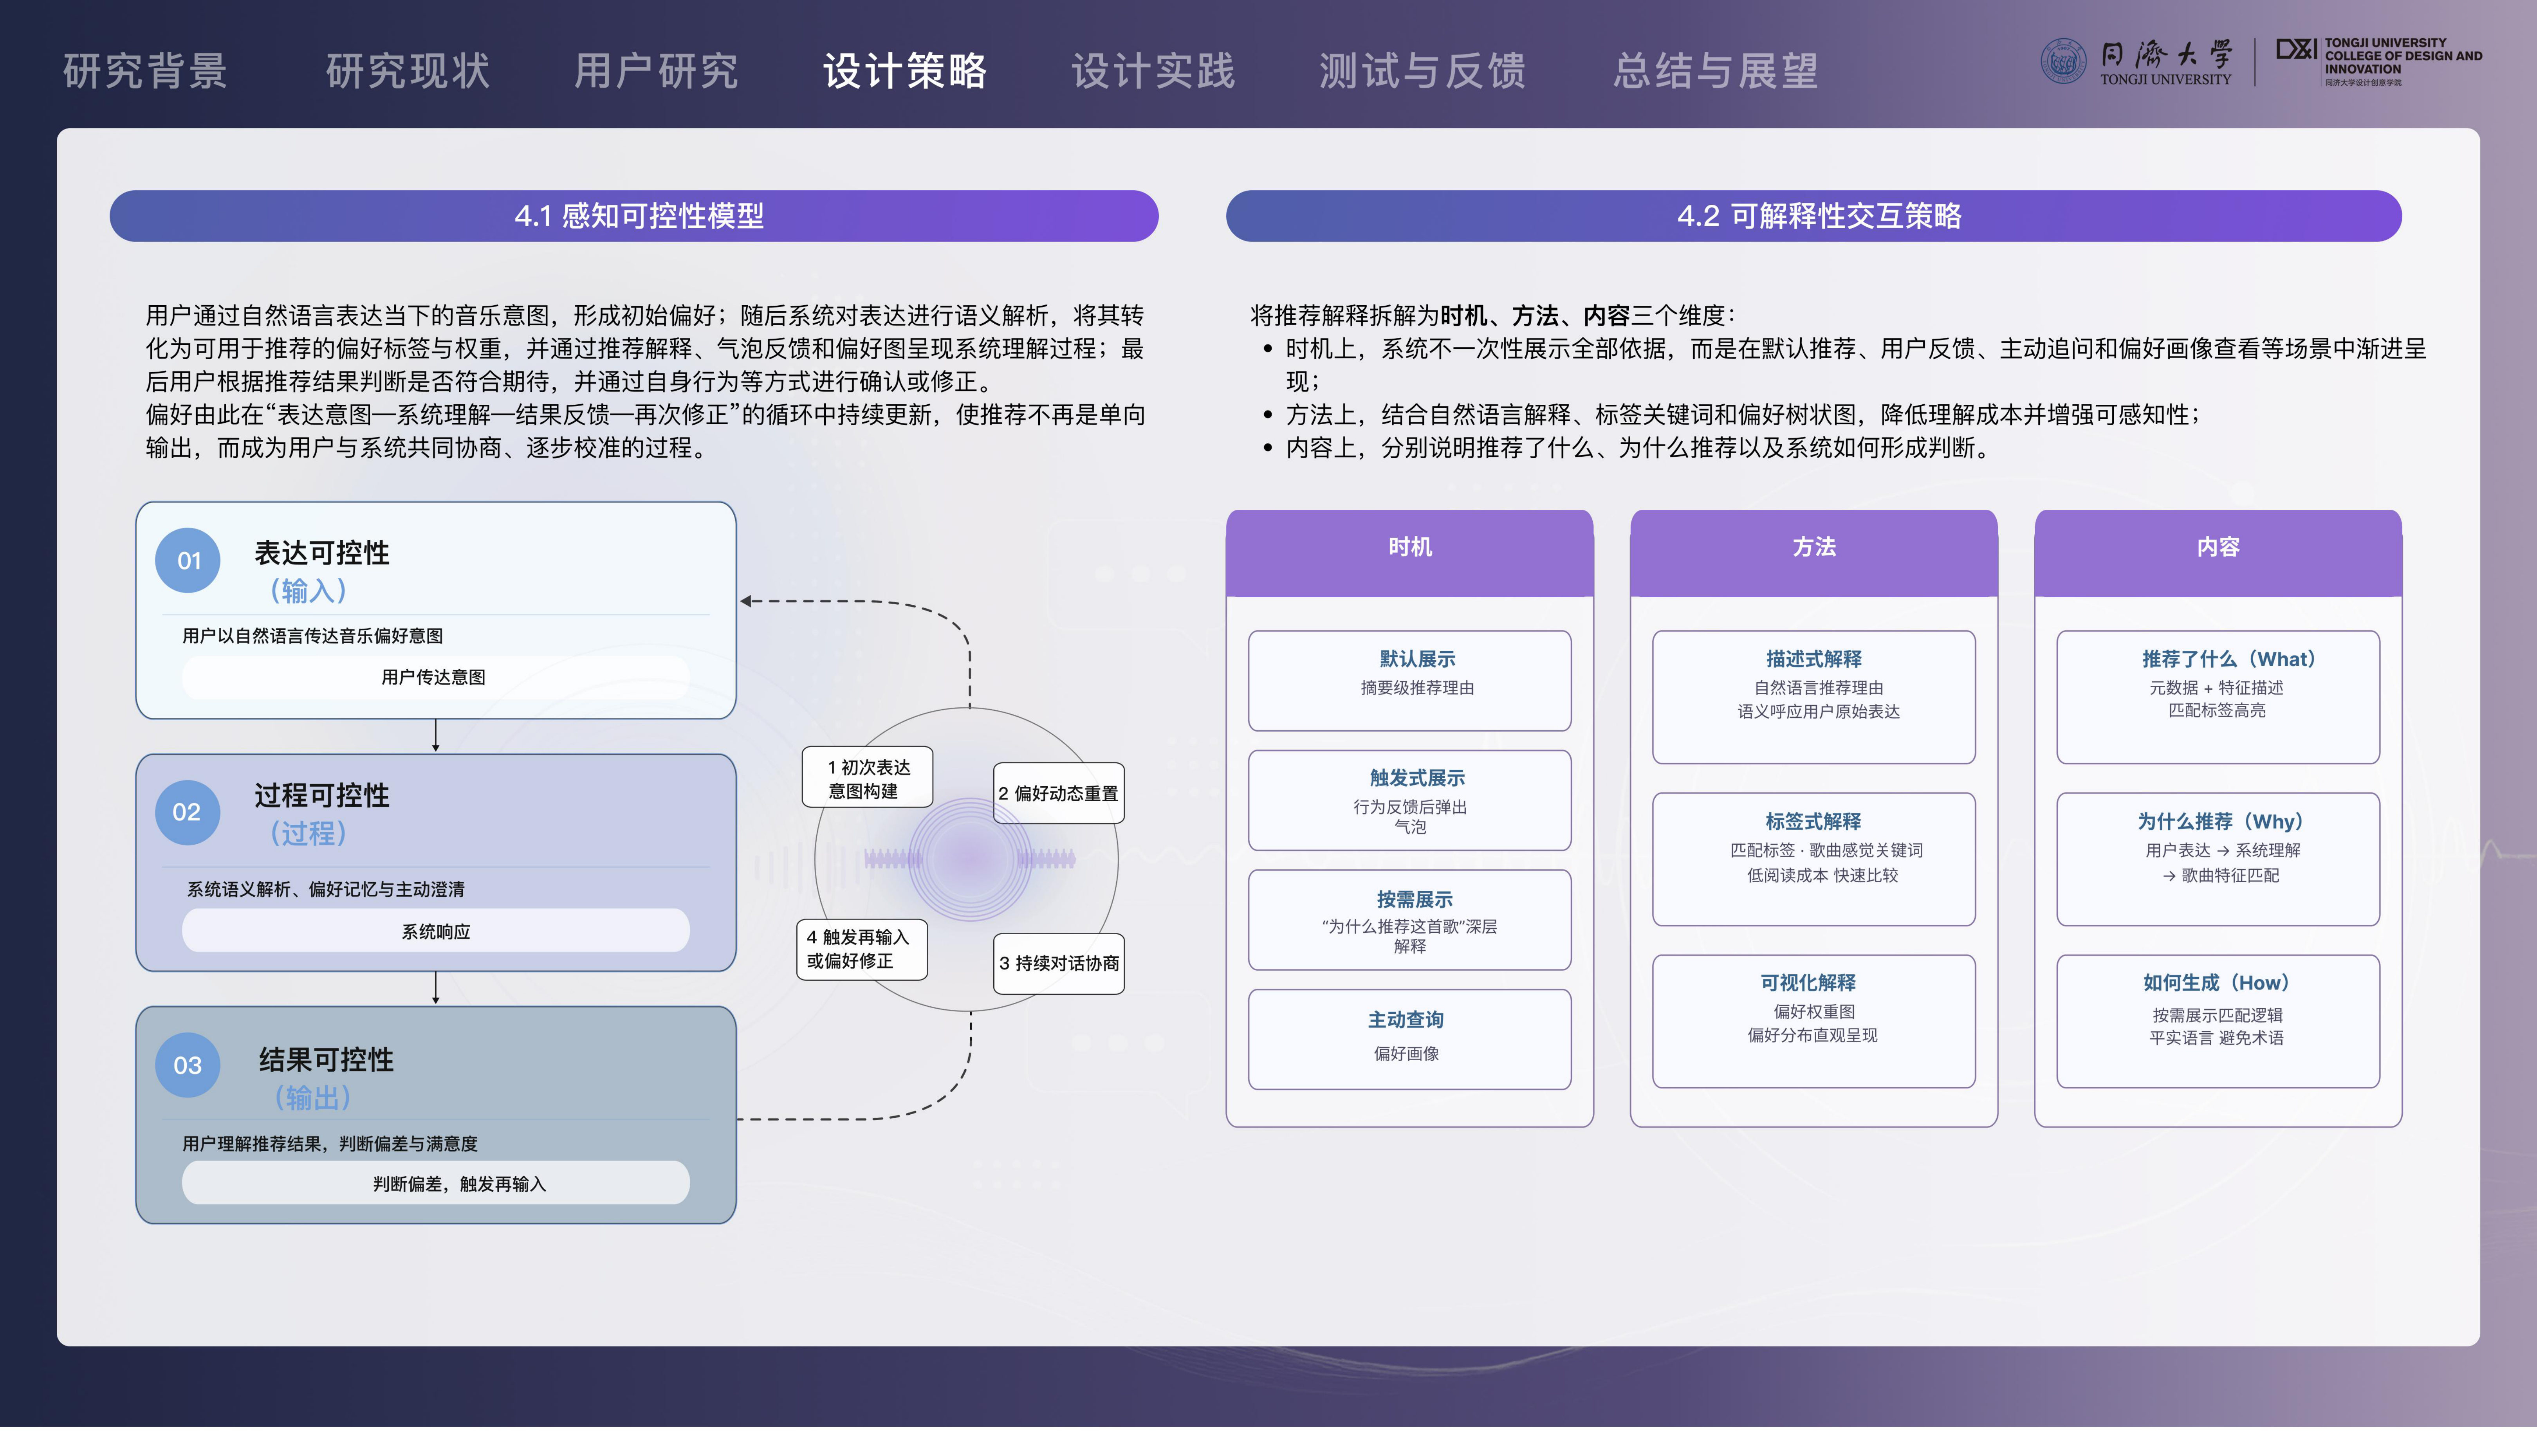Click the 4.2 可解释性交互策略 header bar
This screenshot has width=2537, height=1456.
pyautogui.click(x=1814, y=216)
